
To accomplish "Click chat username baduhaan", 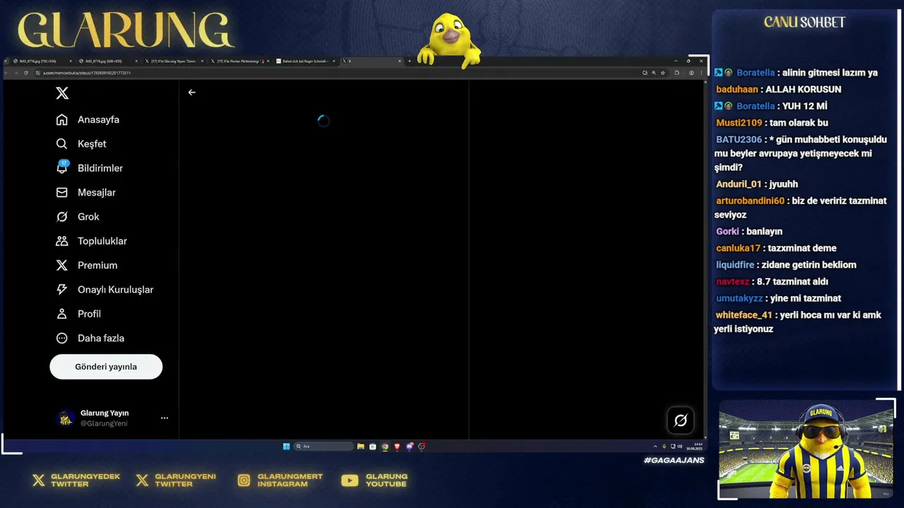I will click(x=737, y=90).
